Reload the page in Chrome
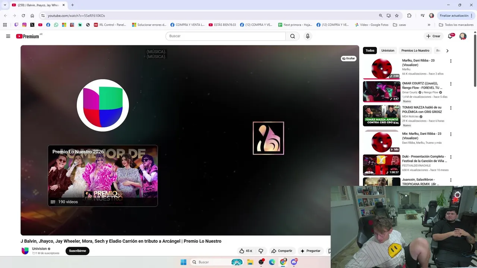This screenshot has height=268, width=477. click(x=23, y=16)
